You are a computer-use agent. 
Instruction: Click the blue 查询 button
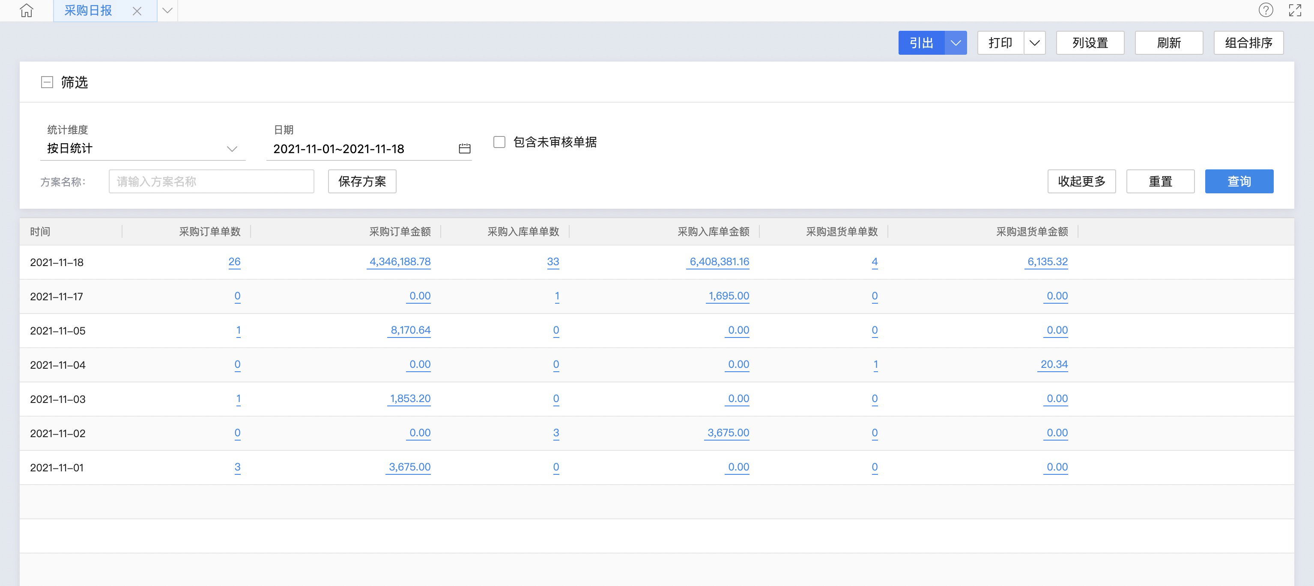tap(1239, 181)
